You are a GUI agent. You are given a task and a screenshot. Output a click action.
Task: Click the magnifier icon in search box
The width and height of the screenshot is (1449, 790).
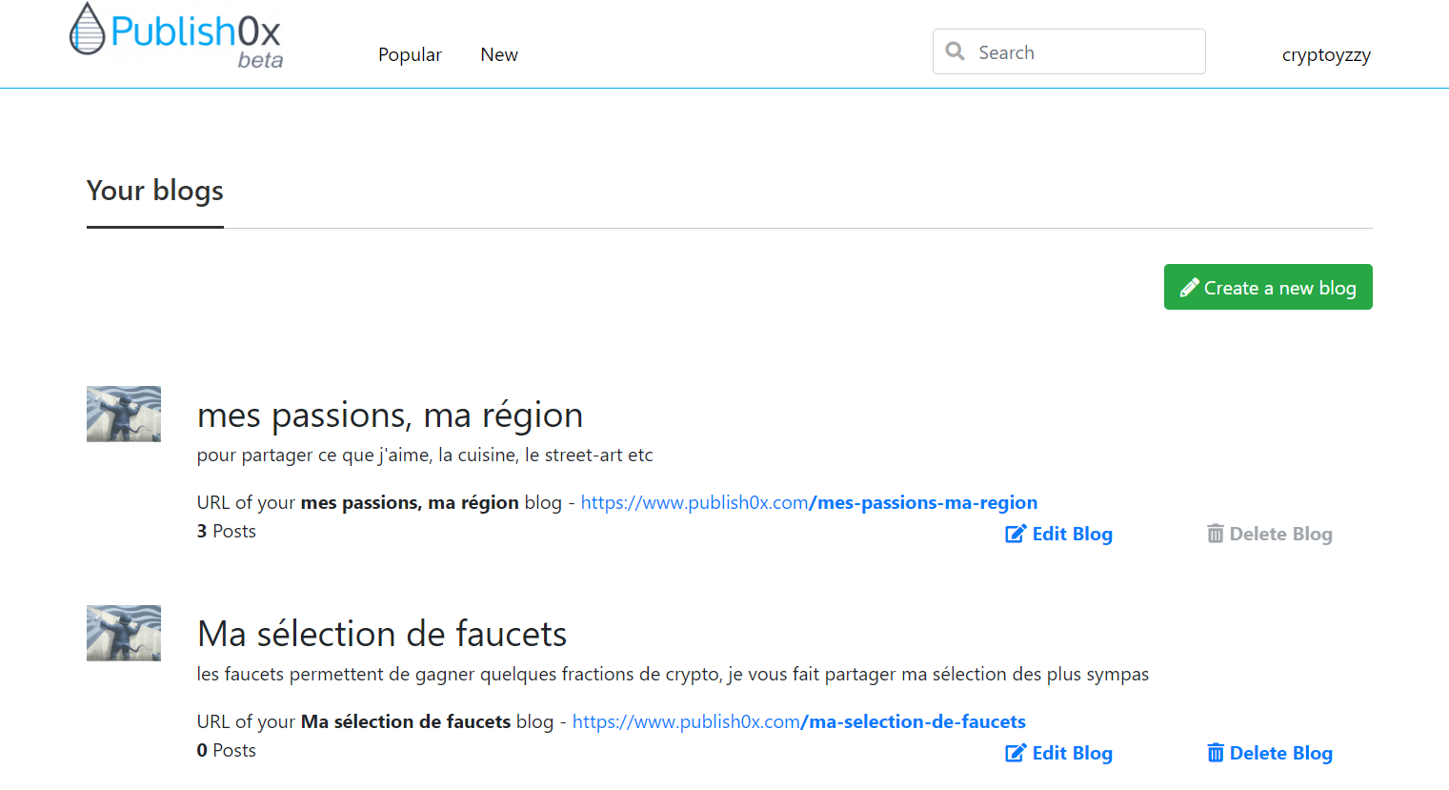pyautogui.click(x=955, y=51)
